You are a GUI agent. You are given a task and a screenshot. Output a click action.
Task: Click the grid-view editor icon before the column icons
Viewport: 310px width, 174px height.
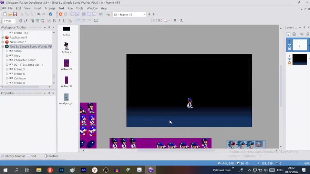(77, 14)
